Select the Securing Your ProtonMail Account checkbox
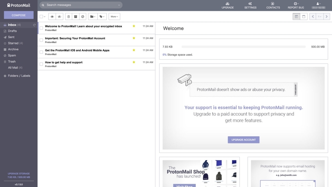 click(41, 40)
